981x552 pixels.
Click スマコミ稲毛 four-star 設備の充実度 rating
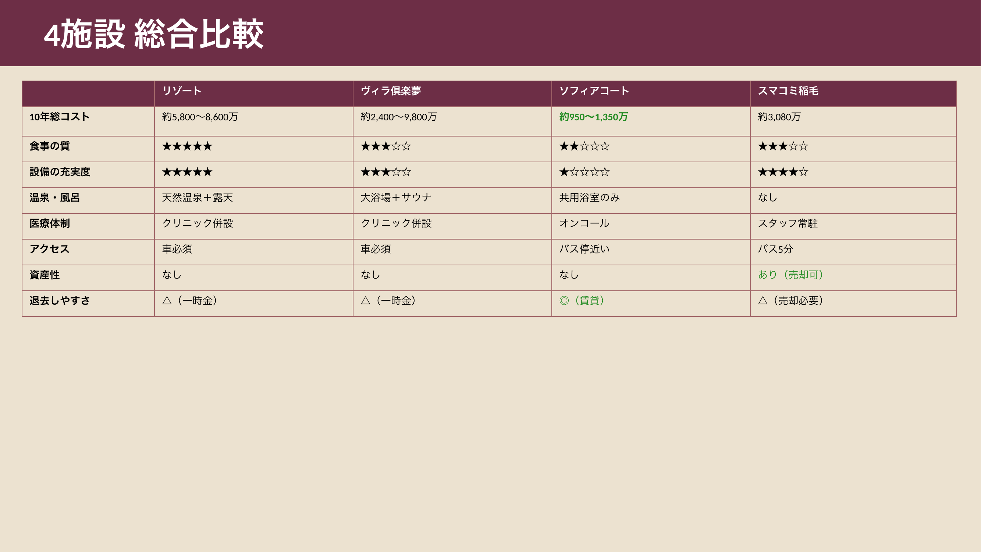coord(783,172)
